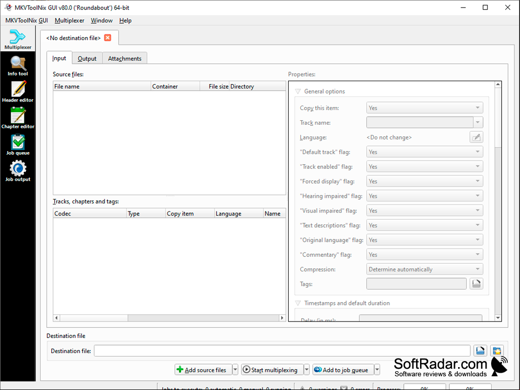Click the Copy item column header

tap(190, 214)
